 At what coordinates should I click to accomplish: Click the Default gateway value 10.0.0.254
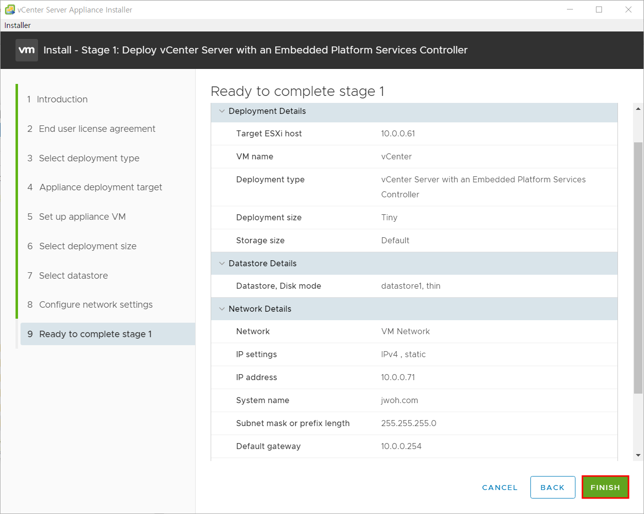coord(401,446)
